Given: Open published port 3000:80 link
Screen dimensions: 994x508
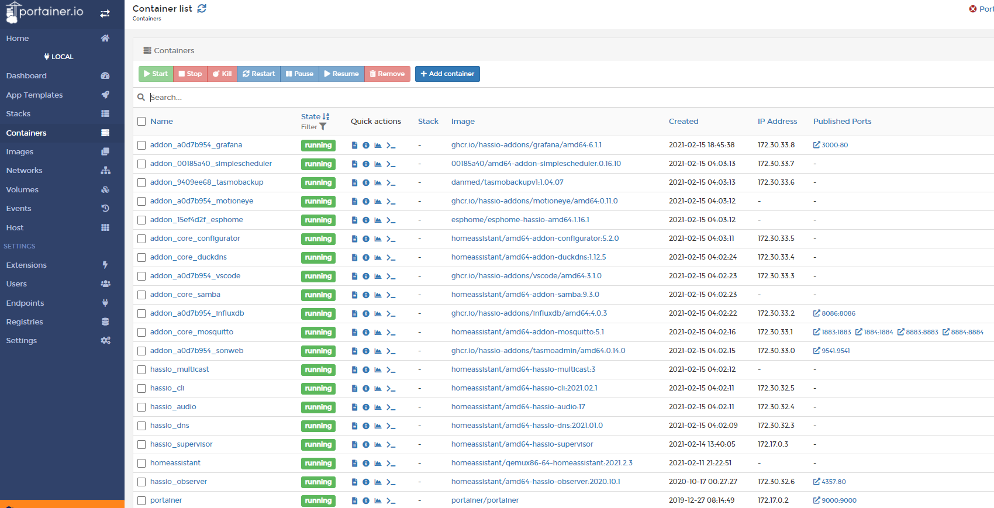Looking at the screenshot, I should coord(830,145).
